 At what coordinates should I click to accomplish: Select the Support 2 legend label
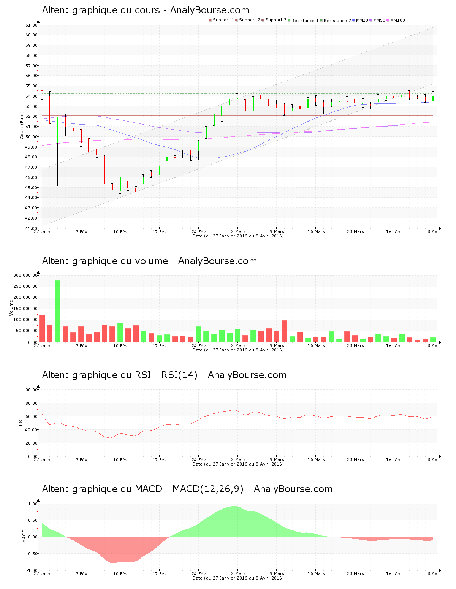[x=250, y=20]
